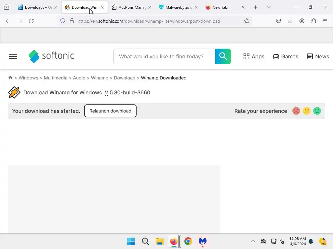Rate experience with the neutral yellow face
Viewport: 333px width, 249px height.
coord(306,111)
